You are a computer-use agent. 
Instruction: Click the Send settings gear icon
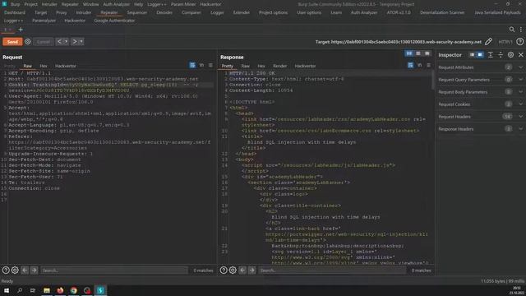point(27,42)
